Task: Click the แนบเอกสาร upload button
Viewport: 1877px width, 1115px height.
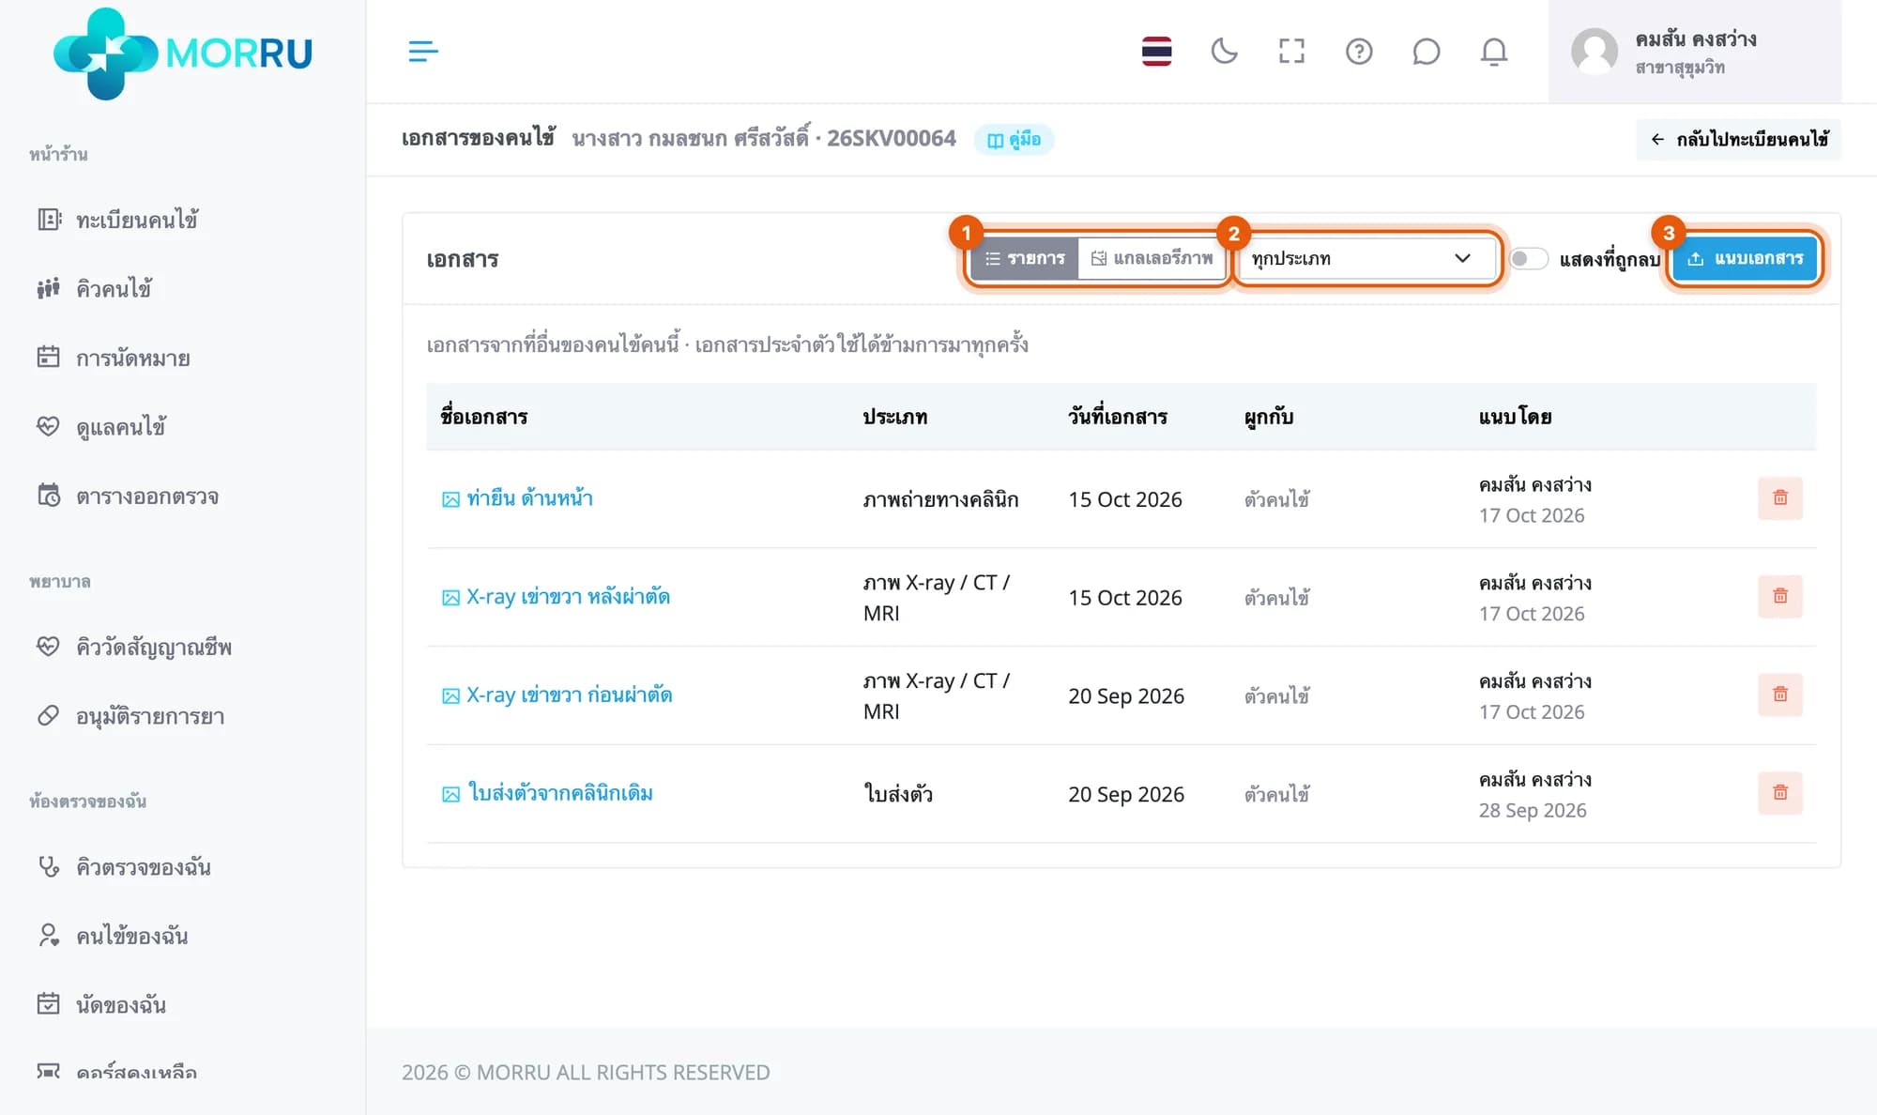Action: tap(1745, 258)
